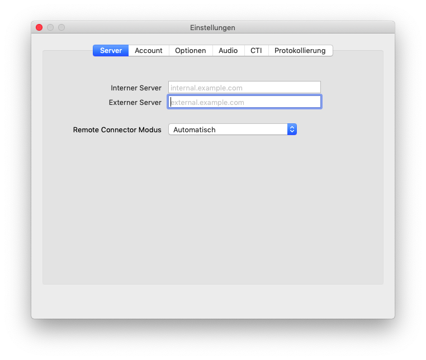Click the Interner Server input field

244,88
